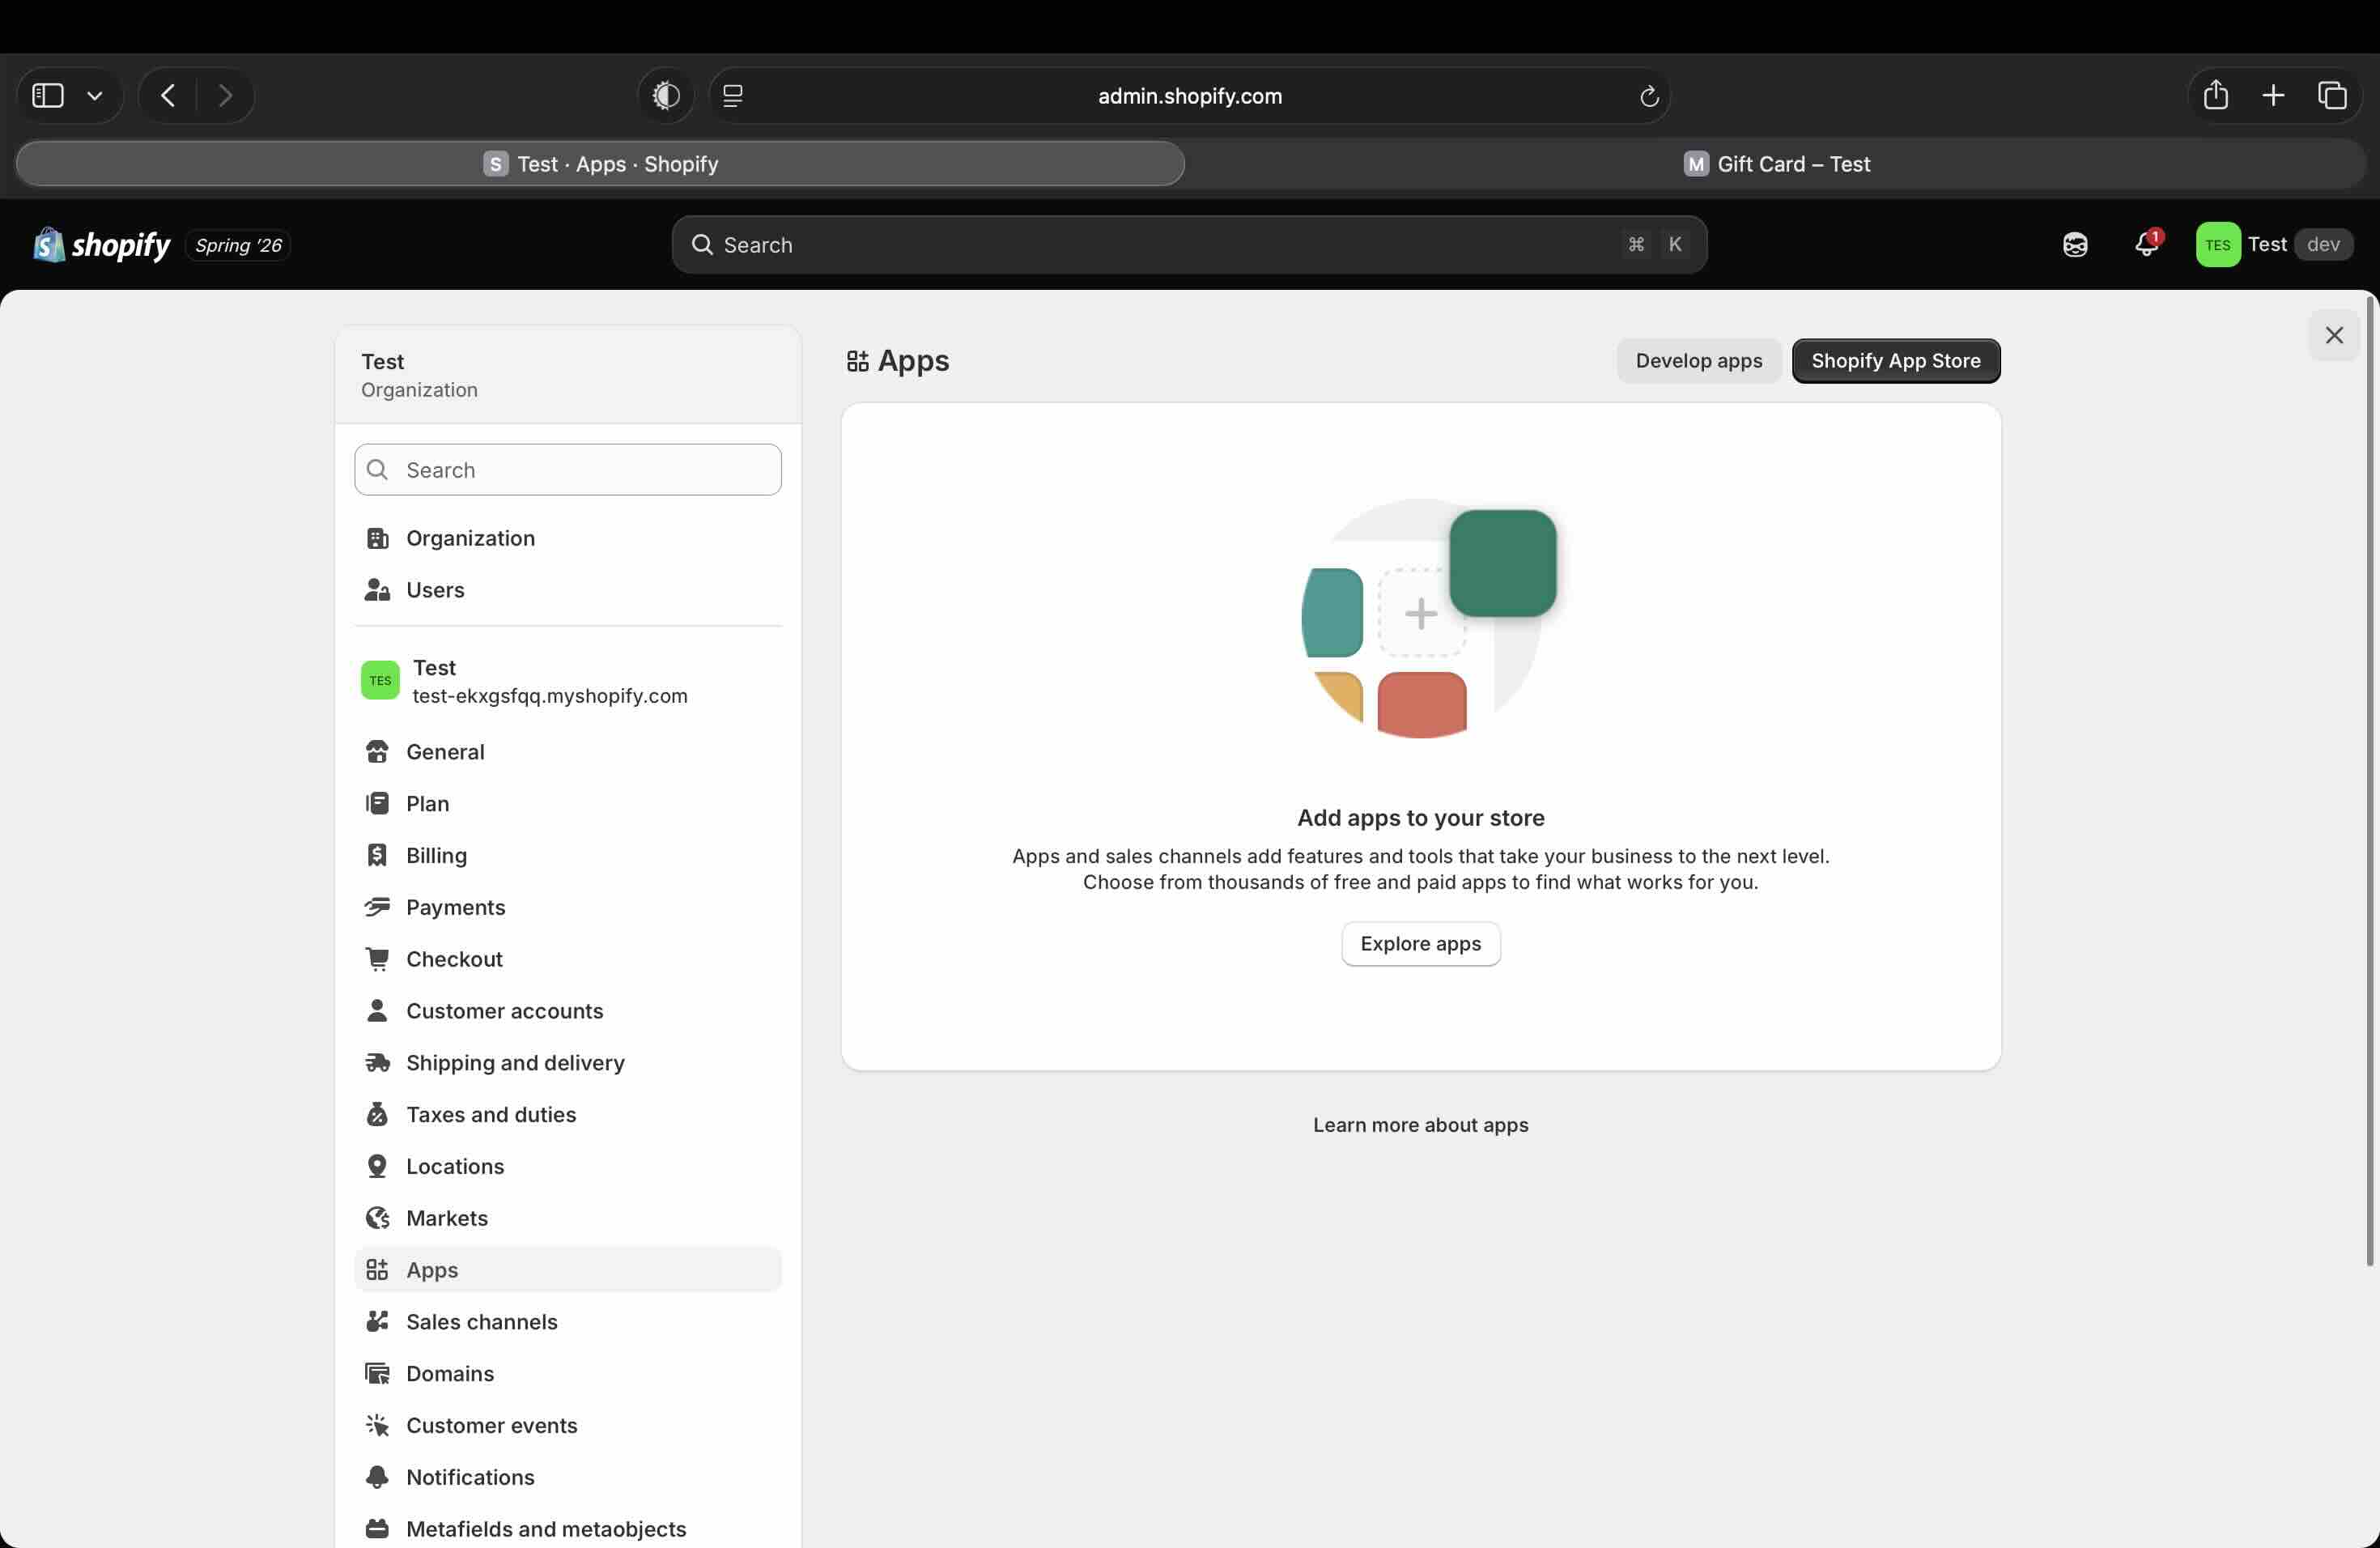Open the notifications bell
Screen dimensions: 2380x1548
[x=2147, y=245]
